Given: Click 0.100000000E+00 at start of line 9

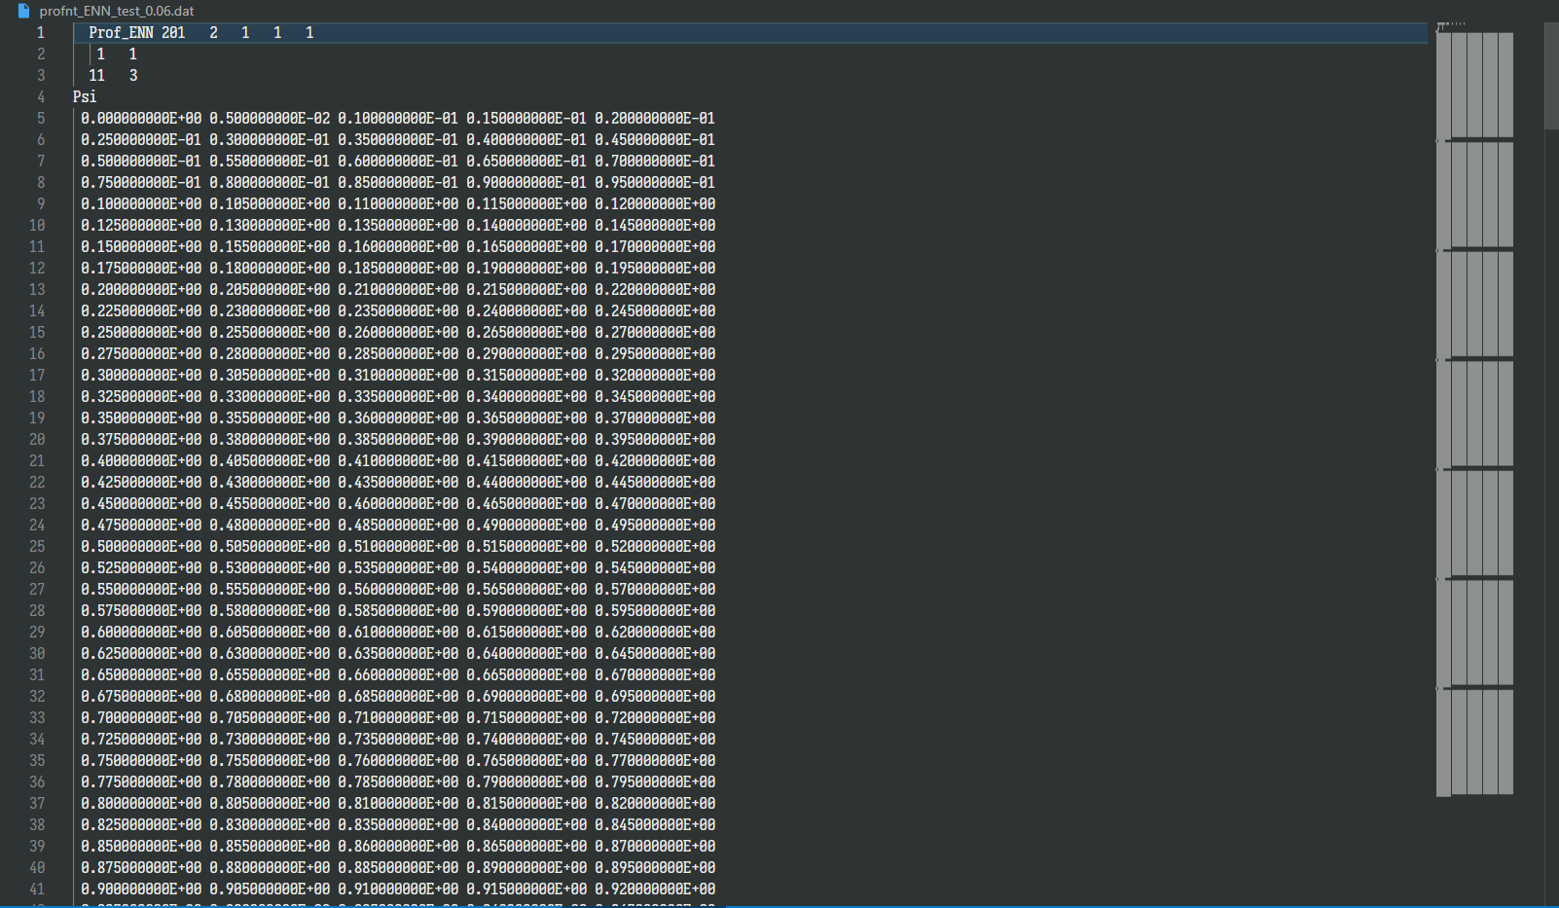Looking at the screenshot, I should tap(141, 204).
